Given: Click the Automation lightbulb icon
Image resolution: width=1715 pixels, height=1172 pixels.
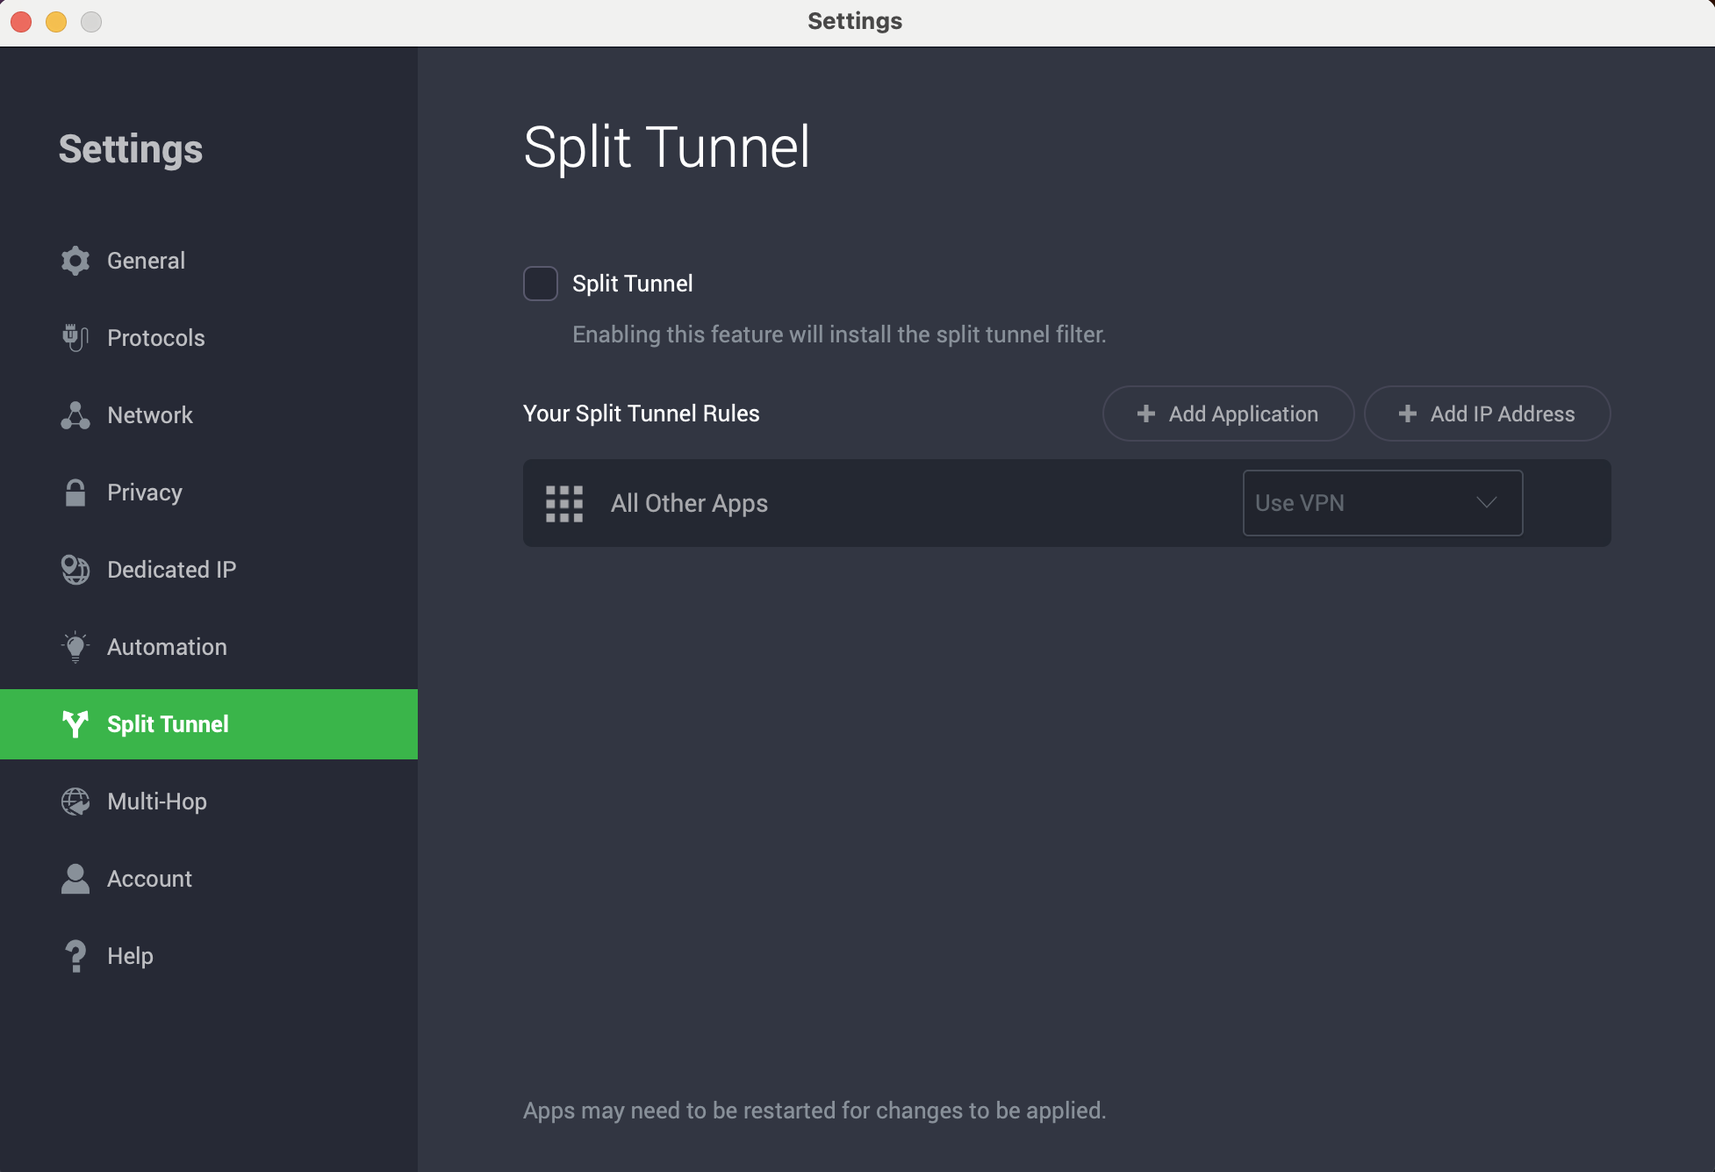Looking at the screenshot, I should (75, 646).
